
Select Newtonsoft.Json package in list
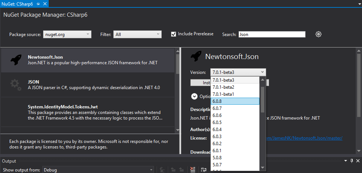[x=88, y=60]
